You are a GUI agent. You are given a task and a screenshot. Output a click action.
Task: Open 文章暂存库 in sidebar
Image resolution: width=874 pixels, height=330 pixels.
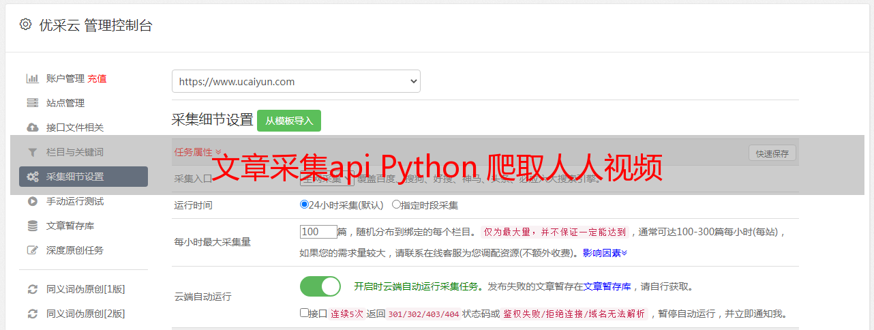point(70,226)
